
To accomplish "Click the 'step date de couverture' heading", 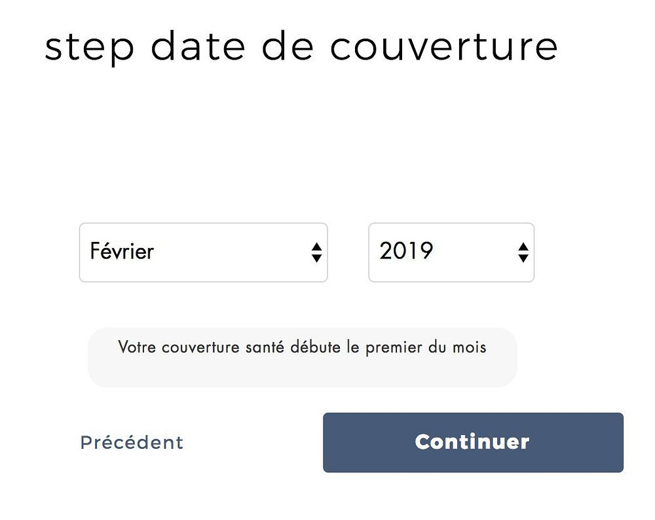I will 301,47.
